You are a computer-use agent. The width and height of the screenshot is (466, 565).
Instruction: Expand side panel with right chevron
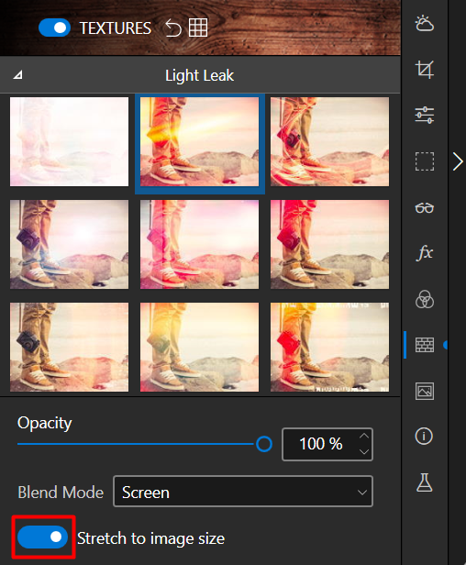(x=458, y=161)
